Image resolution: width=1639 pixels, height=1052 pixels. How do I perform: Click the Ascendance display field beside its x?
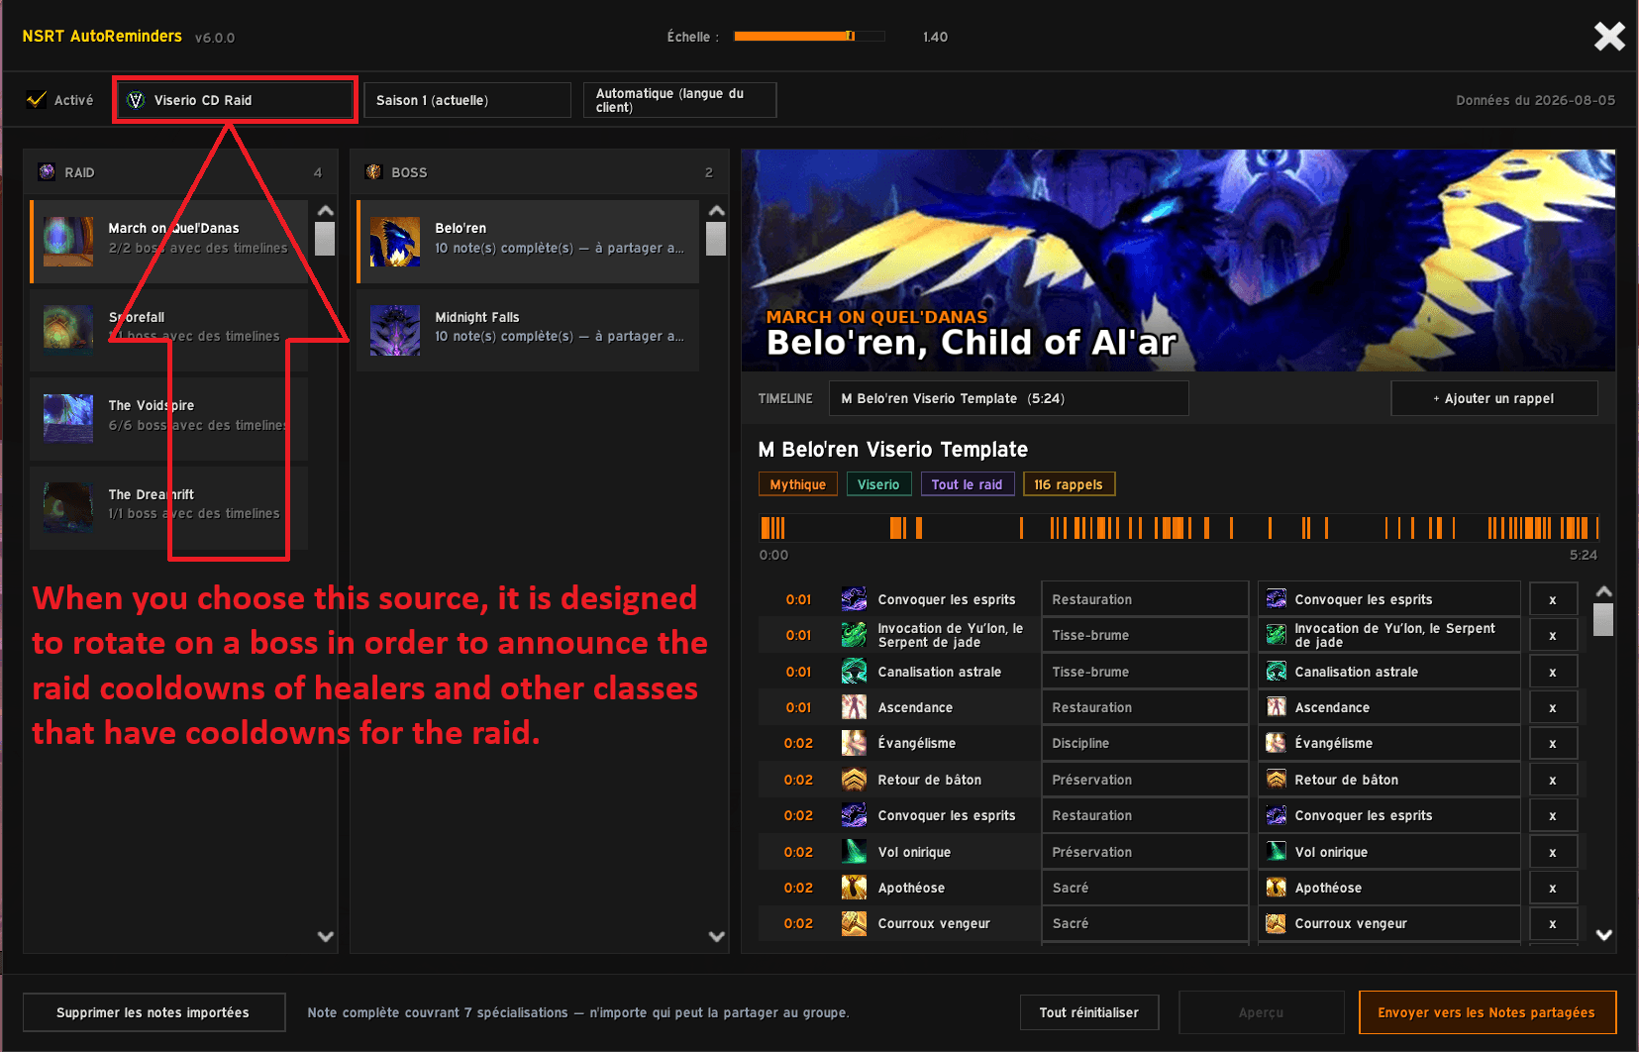[1389, 707]
